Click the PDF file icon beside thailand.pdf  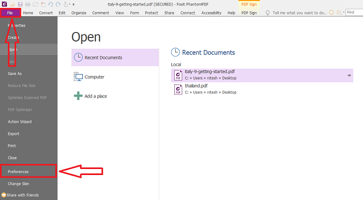coord(178,89)
